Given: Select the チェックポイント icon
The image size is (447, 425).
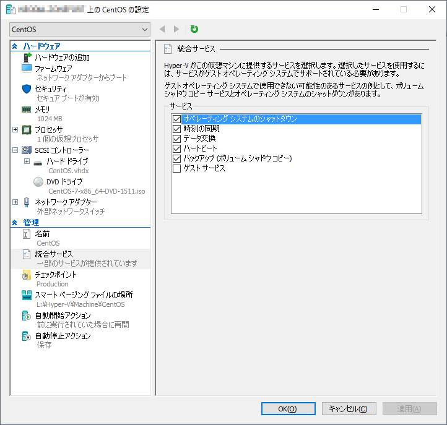Looking at the screenshot, I should [x=27, y=275].
